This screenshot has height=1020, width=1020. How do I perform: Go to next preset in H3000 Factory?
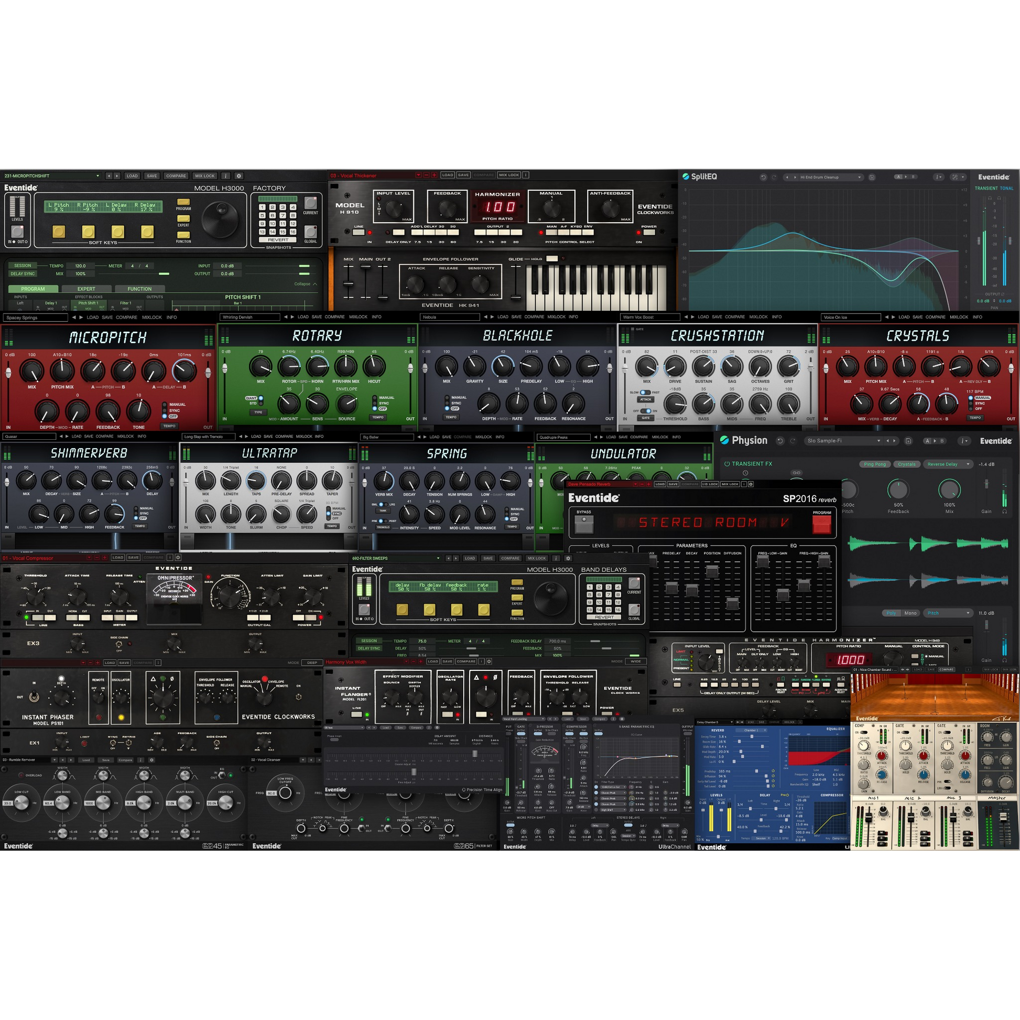117,176
